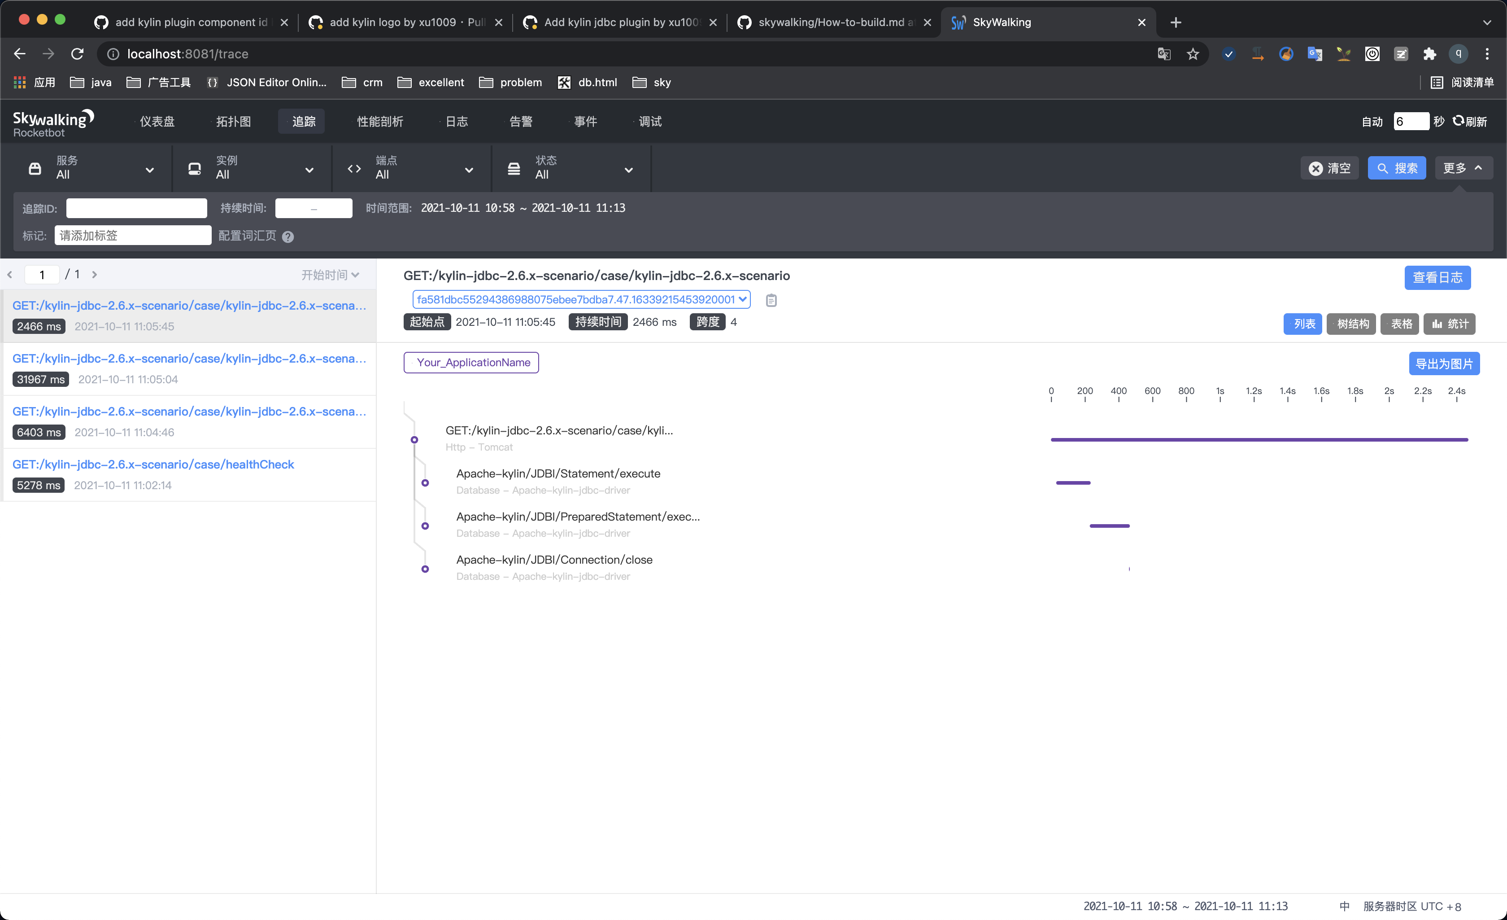Click the 查看日志 view logs button
Screen dimensions: 1507x920
[x=1437, y=278]
